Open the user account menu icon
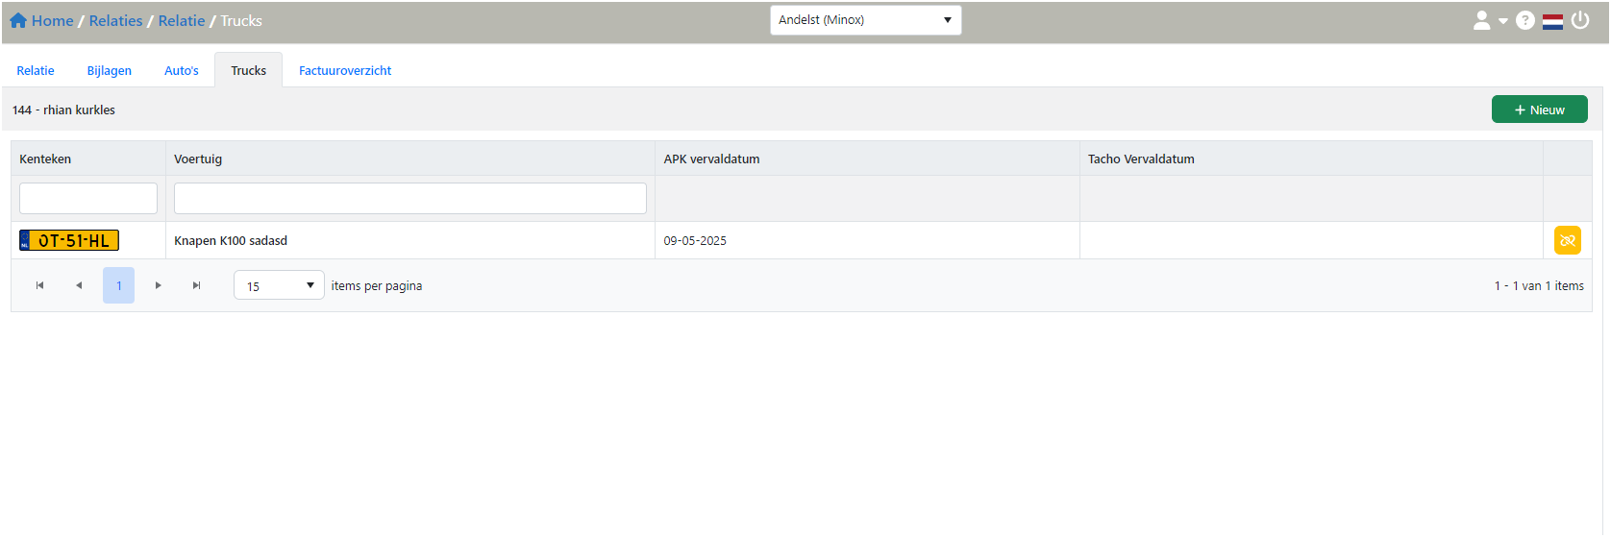This screenshot has height=537, width=1611. tap(1481, 20)
